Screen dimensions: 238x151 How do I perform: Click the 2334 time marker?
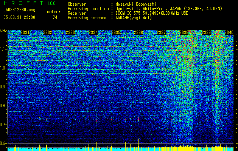click(x=93, y=32)
